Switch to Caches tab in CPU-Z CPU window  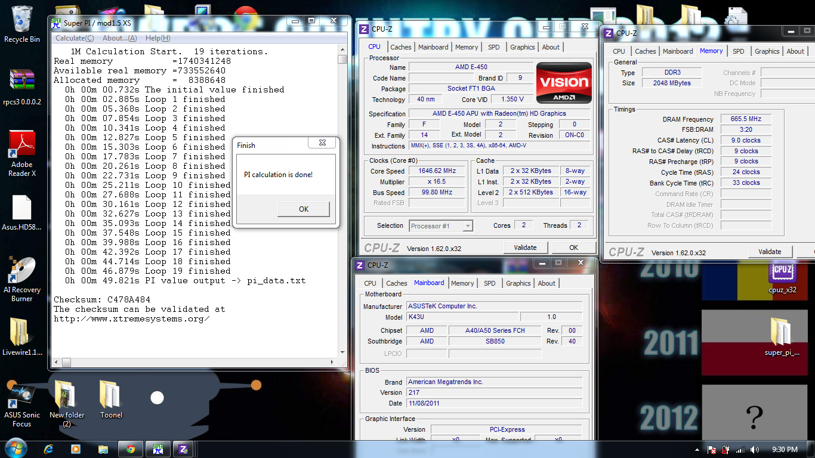tap(400, 47)
